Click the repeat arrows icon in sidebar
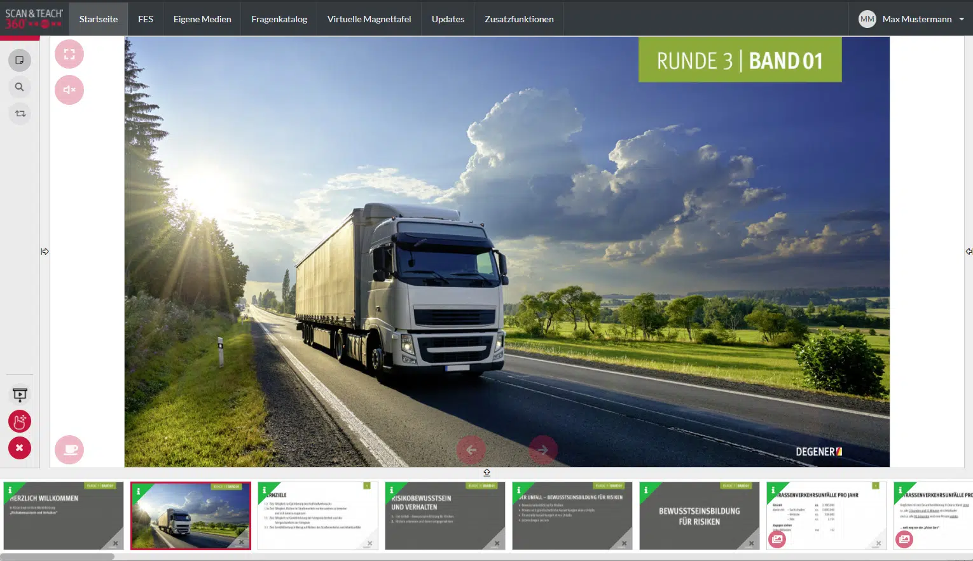 click(x=20, y=114)
